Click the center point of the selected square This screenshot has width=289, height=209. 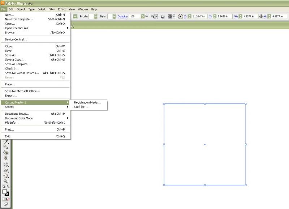pyautogui.click(x=205, y=144)
